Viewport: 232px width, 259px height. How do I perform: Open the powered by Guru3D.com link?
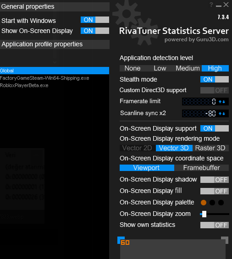coord(197,39)
